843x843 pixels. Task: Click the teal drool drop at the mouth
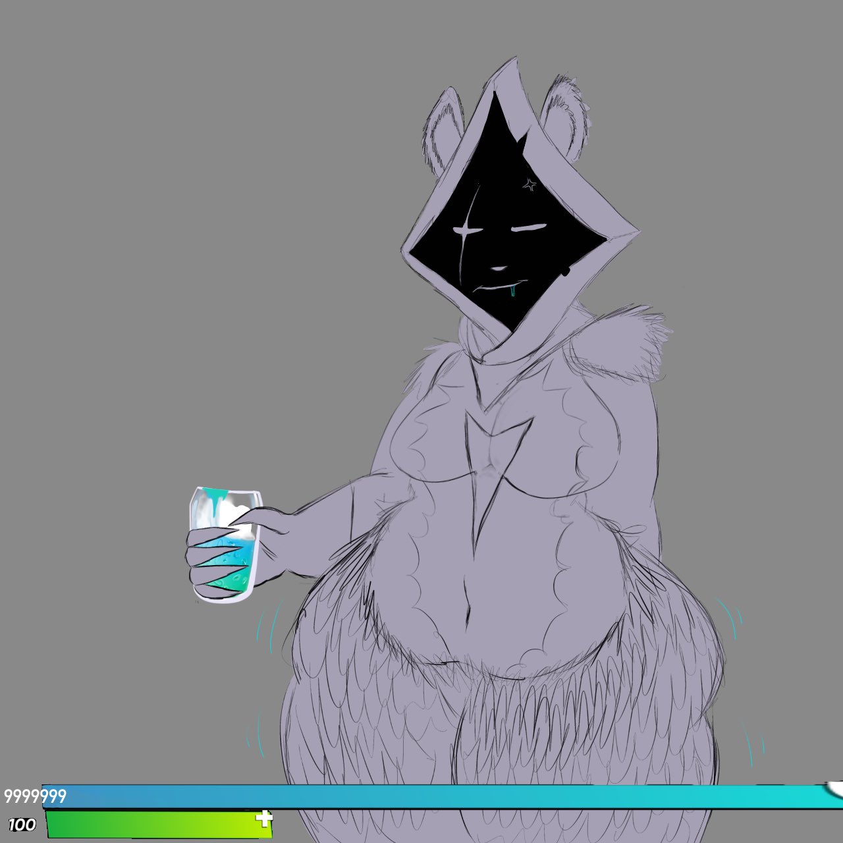point(512,290)
